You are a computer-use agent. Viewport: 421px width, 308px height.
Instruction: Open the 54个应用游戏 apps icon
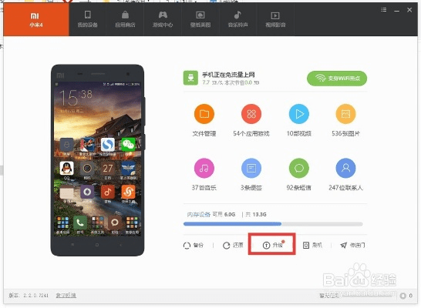point(251,114)
